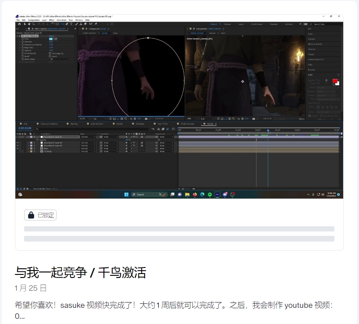
Task: Switch to the Sharingan timeline tab
Action: (140, 124)
